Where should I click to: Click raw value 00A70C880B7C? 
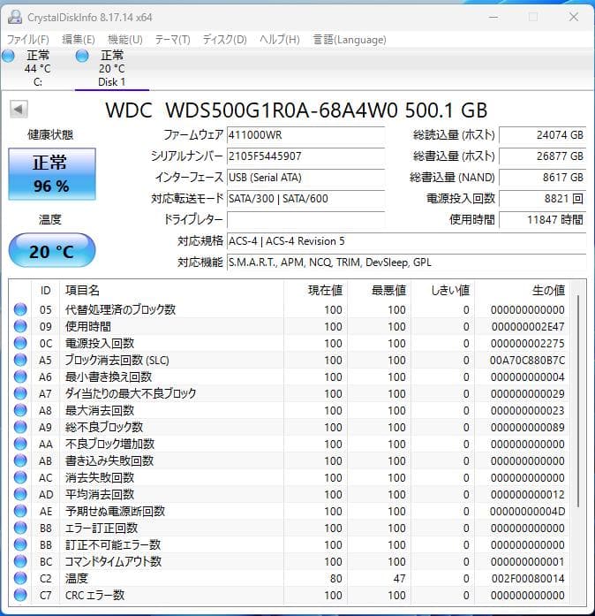tap(528, 360)
